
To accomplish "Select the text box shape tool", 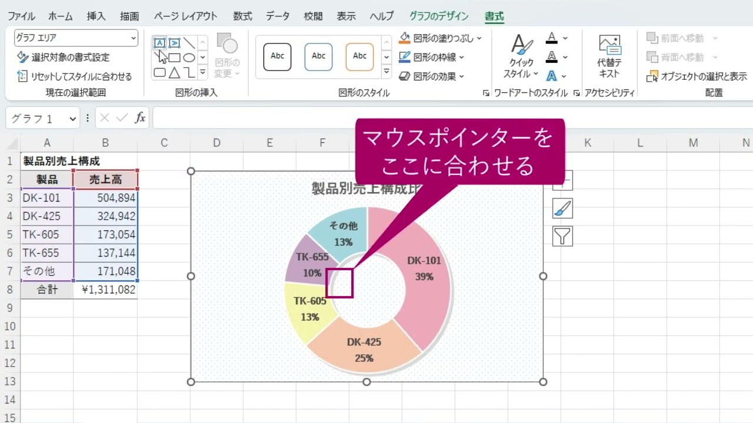I will (159, 43).
